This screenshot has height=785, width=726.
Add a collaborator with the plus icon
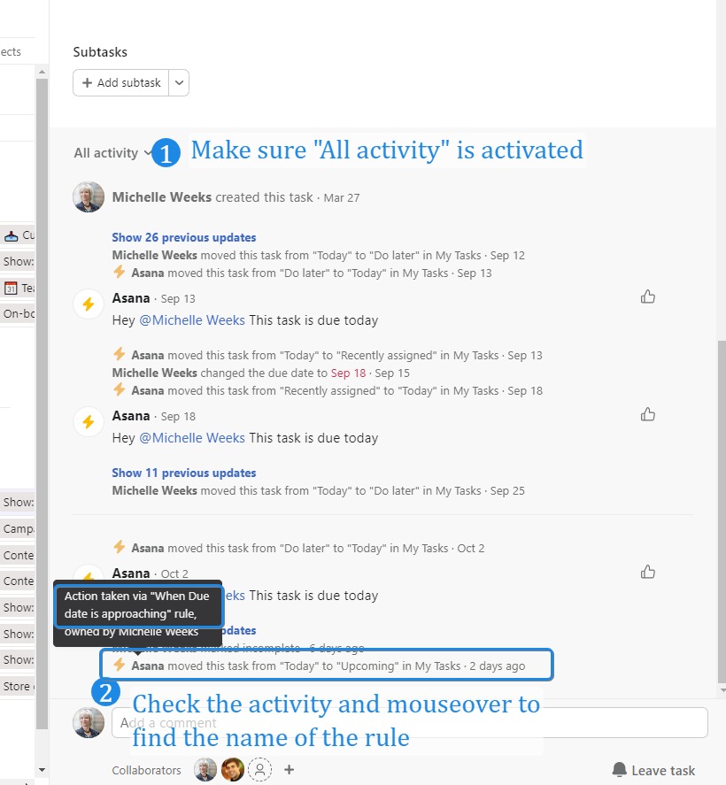click(289, 769)
